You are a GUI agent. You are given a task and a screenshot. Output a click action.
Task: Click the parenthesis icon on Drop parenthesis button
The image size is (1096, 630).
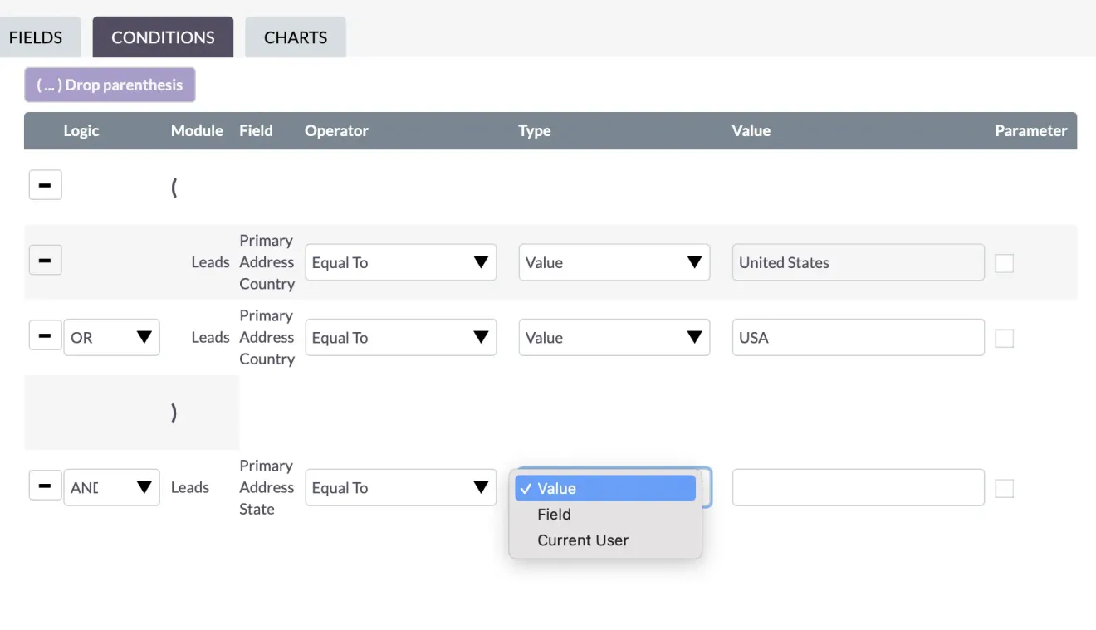point(51,84)
